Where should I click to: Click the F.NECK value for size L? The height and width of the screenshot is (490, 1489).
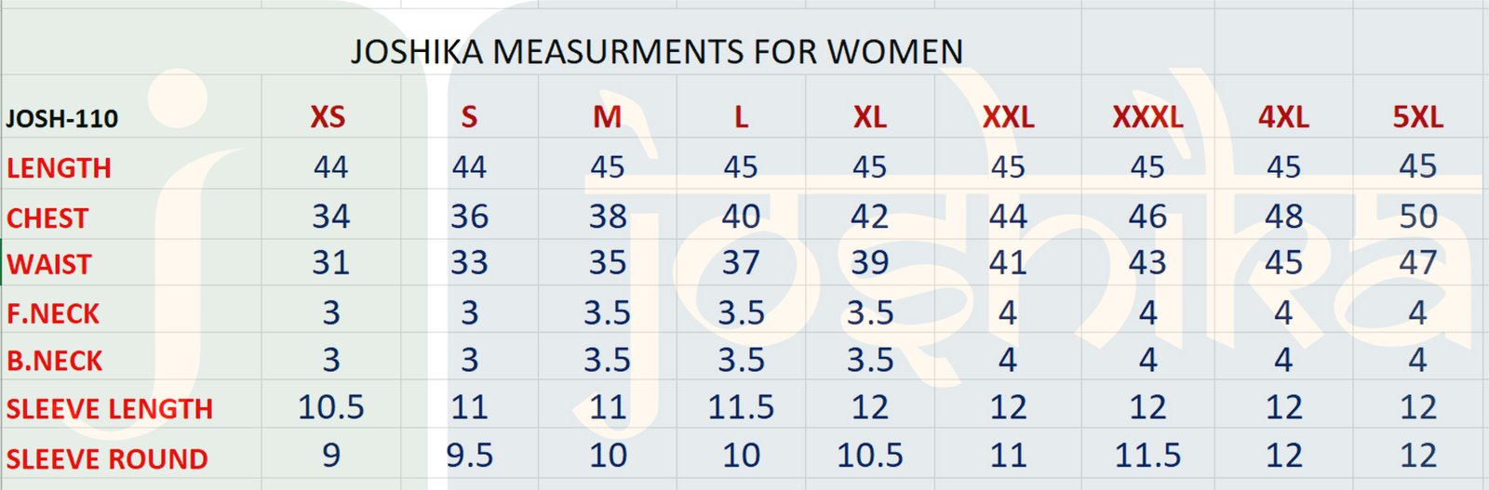pyautogui.click(x=741, y=312)
